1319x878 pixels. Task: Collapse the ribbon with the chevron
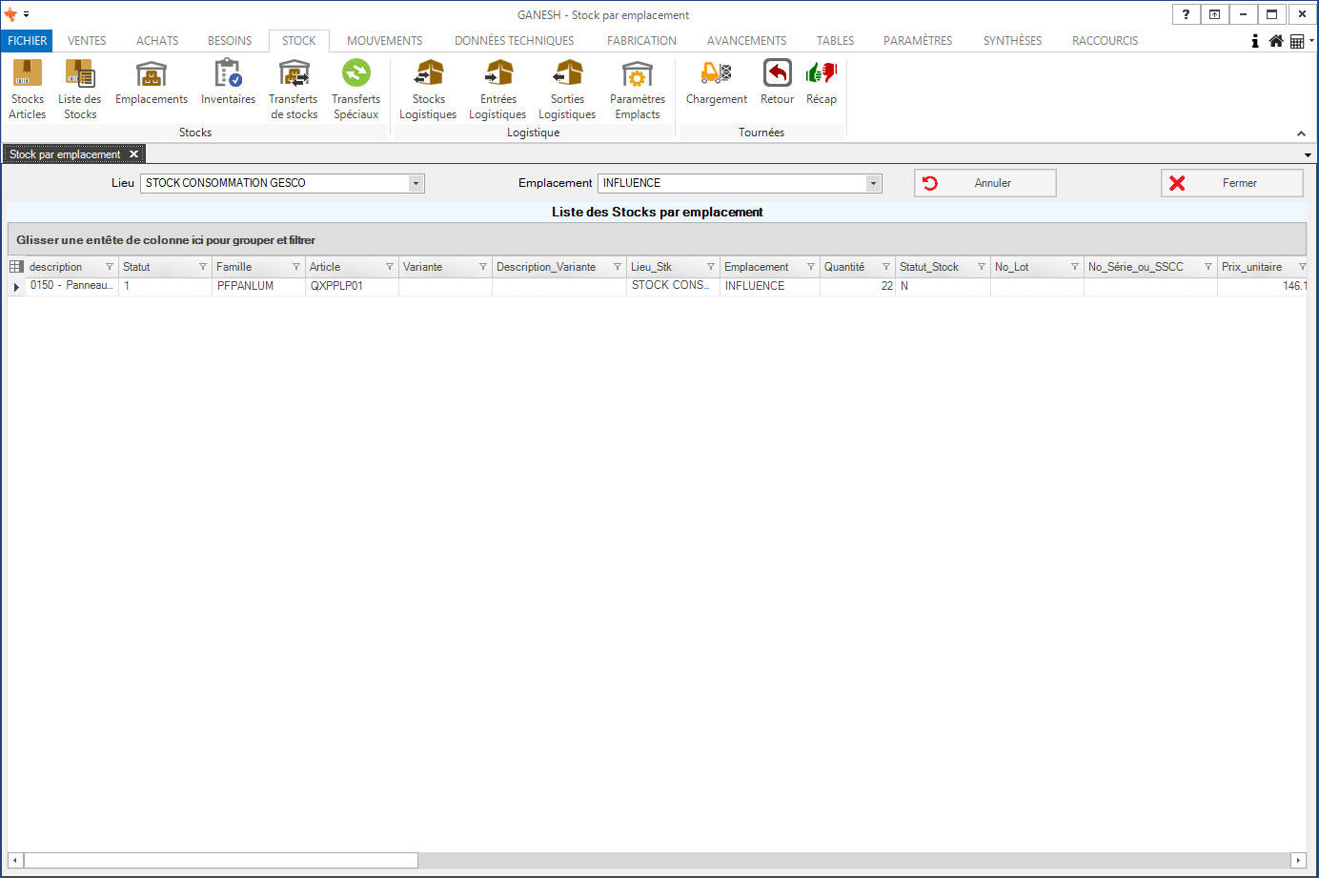pos(1301,133)
